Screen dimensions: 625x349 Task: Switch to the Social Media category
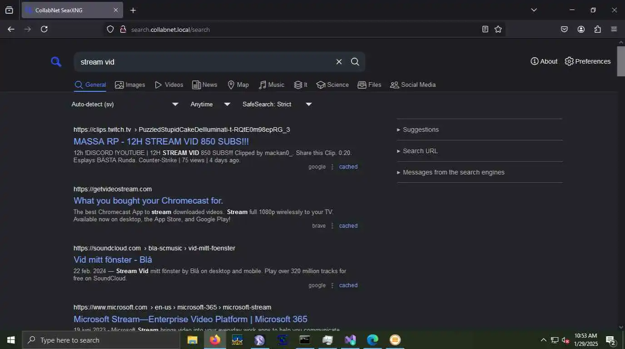click(x=413, y=85)
